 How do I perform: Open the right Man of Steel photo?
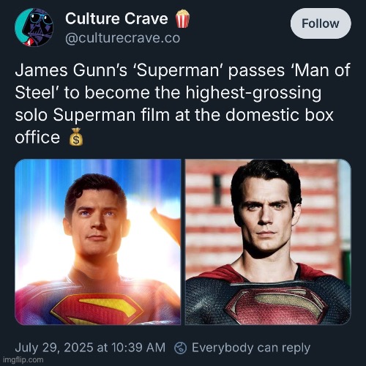pyautogui.click(x=268, y=242)
